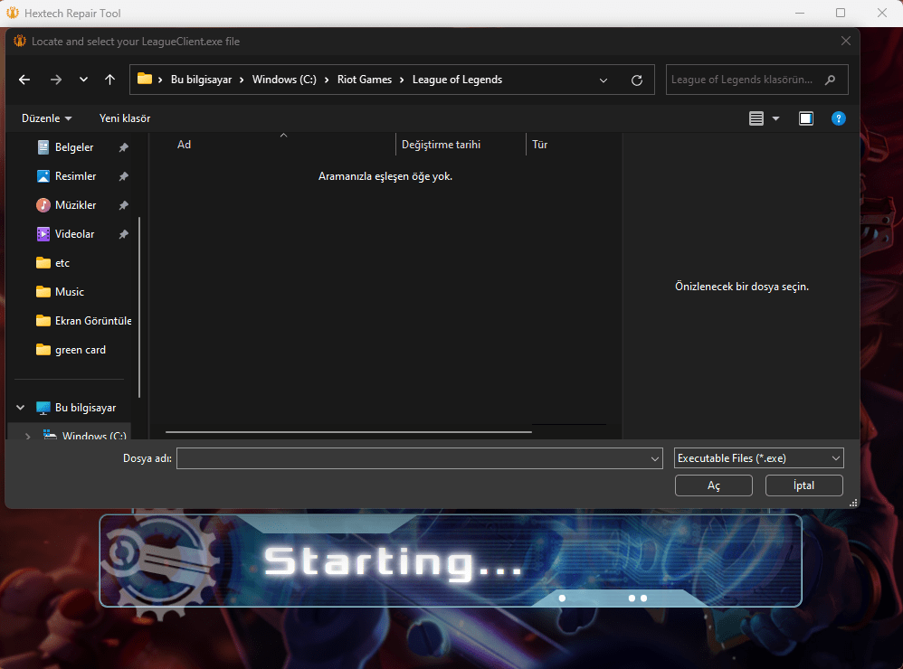Open recent locations chevron next to forward arrow

83,80
